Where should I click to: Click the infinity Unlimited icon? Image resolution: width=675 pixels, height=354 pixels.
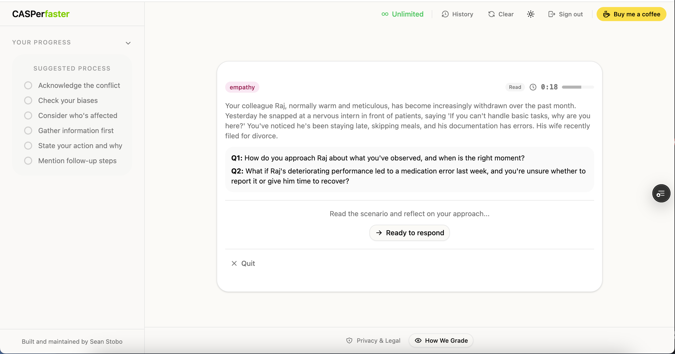(385, 14)
